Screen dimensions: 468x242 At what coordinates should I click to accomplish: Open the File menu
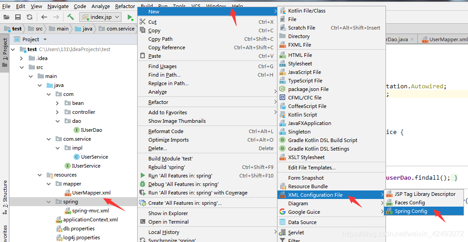click(6, 6)
